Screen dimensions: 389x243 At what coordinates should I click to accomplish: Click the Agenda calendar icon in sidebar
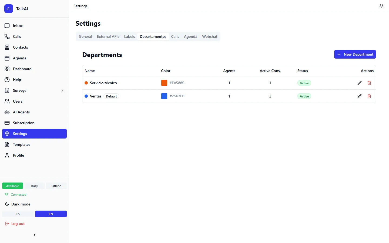(x=7, y=58)
